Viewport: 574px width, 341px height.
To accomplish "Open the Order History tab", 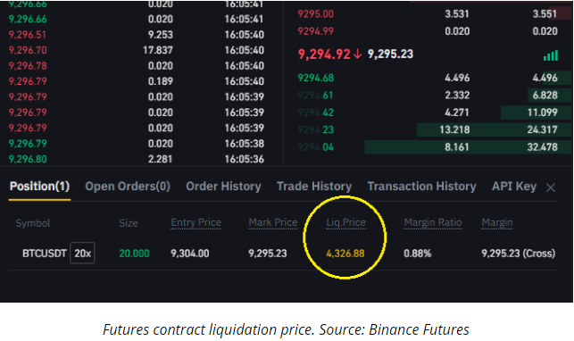I will [223, 187].
